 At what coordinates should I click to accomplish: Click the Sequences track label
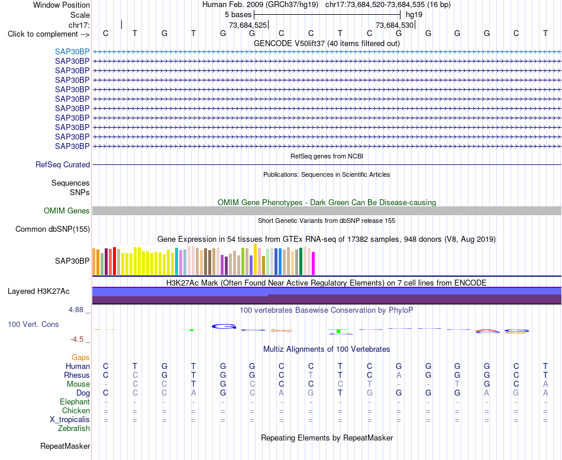pos(70,183)
